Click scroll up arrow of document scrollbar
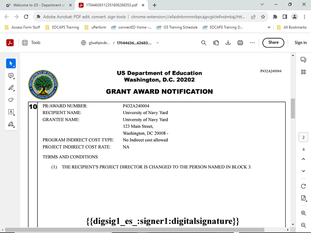 293,55
